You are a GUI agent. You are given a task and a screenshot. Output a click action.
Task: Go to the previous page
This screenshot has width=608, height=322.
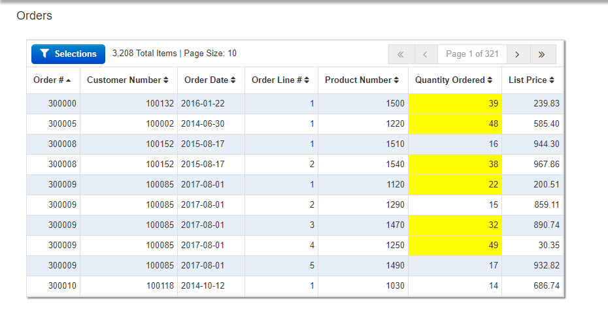pyautogui.click(x=426, y=54)
